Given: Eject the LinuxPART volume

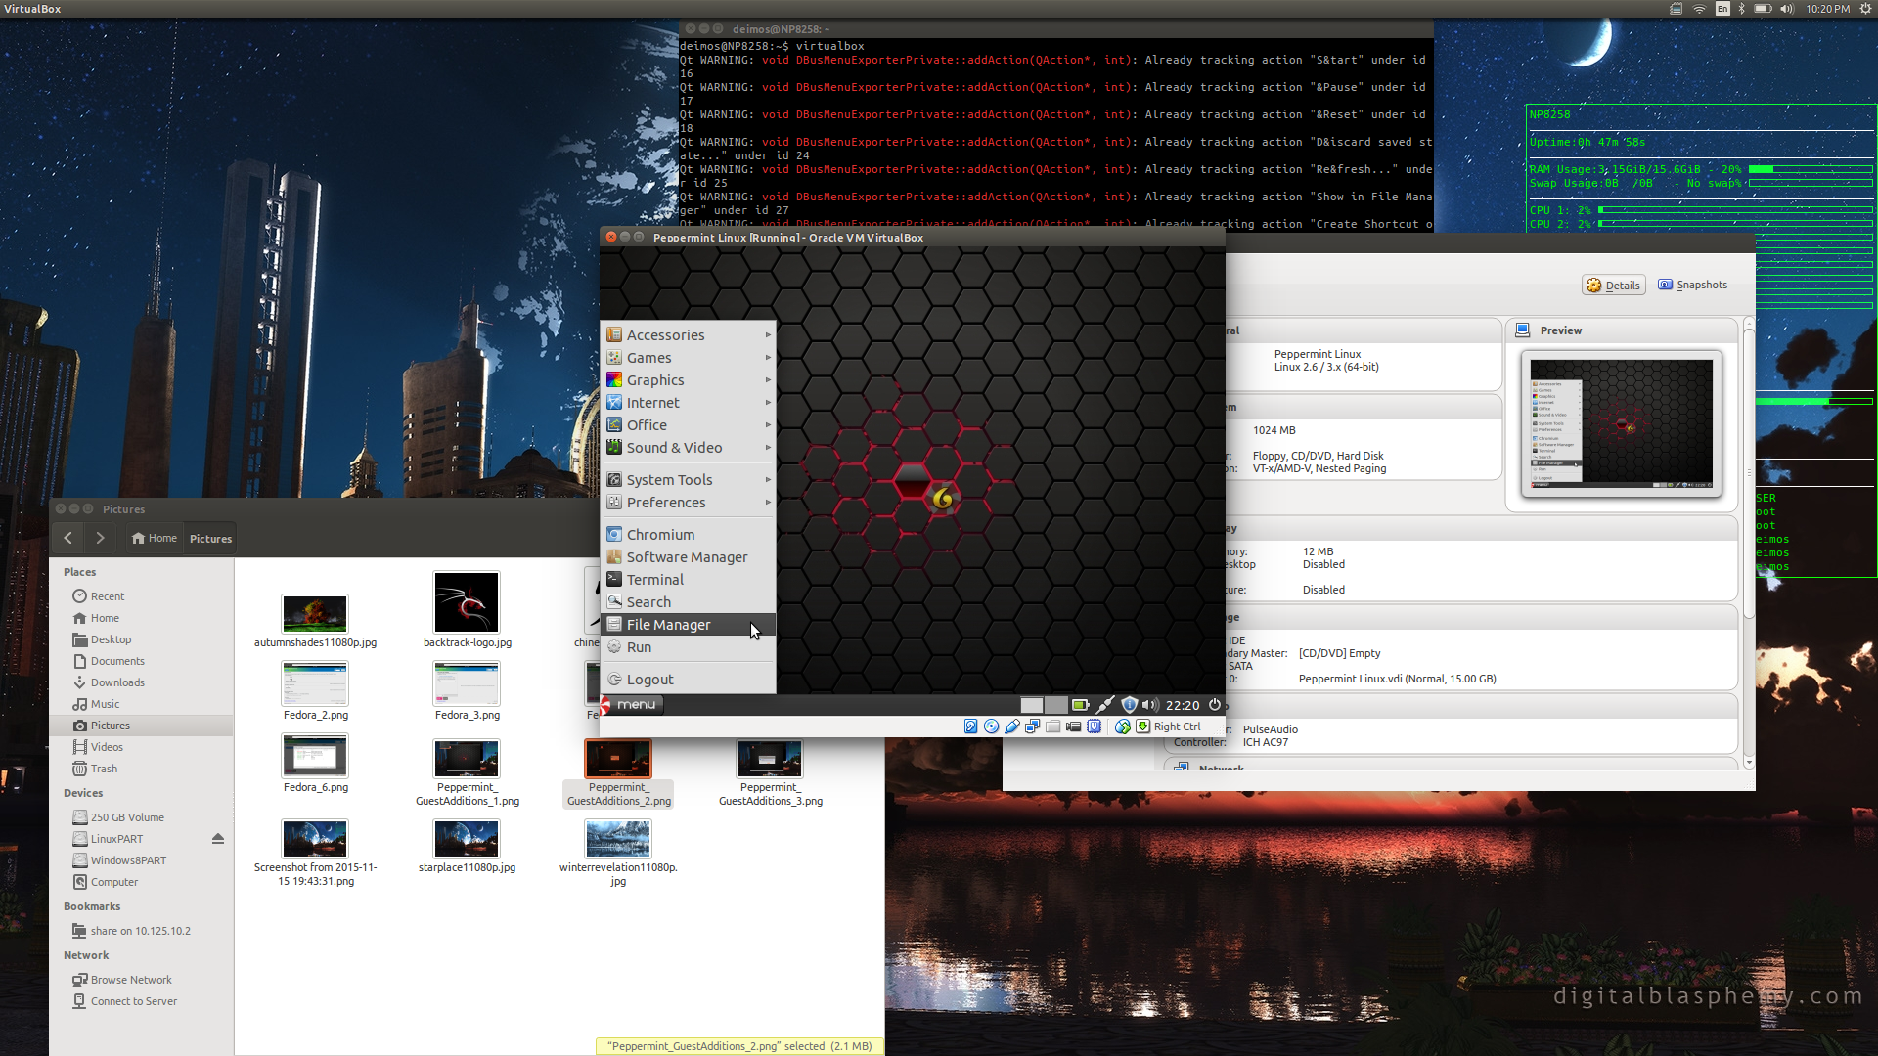Looking at the screenshot, I should click(217, 839).
